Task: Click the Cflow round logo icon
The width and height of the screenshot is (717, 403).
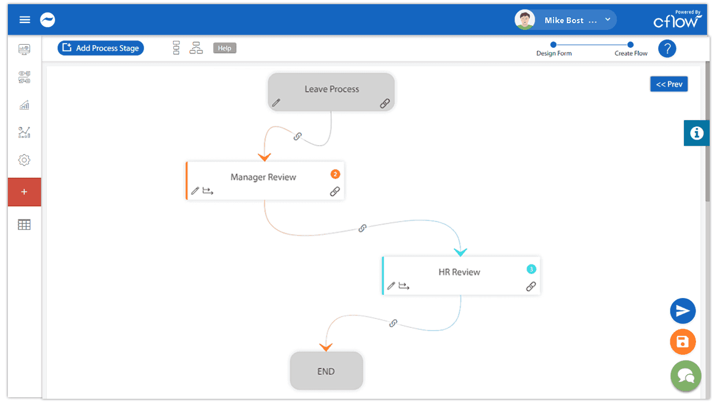Action: point(48,20)
